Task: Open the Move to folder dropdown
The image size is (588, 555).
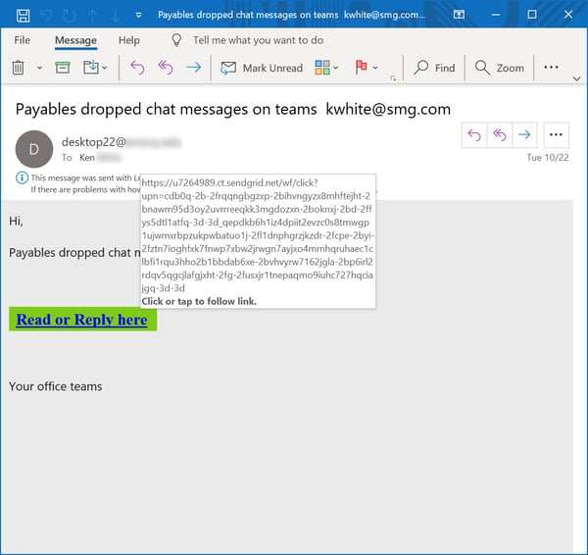Action: click(96, 68)
